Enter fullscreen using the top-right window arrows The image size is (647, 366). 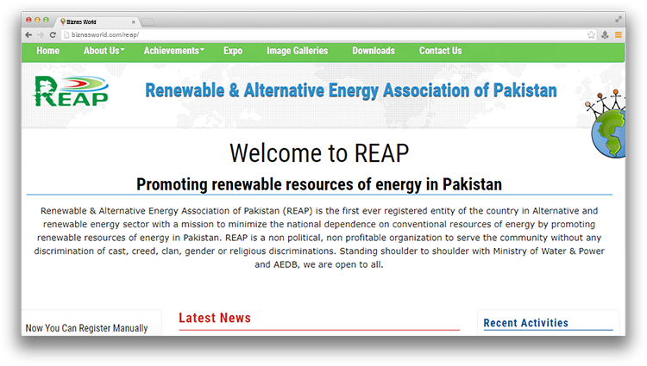(x=619, y=19)
